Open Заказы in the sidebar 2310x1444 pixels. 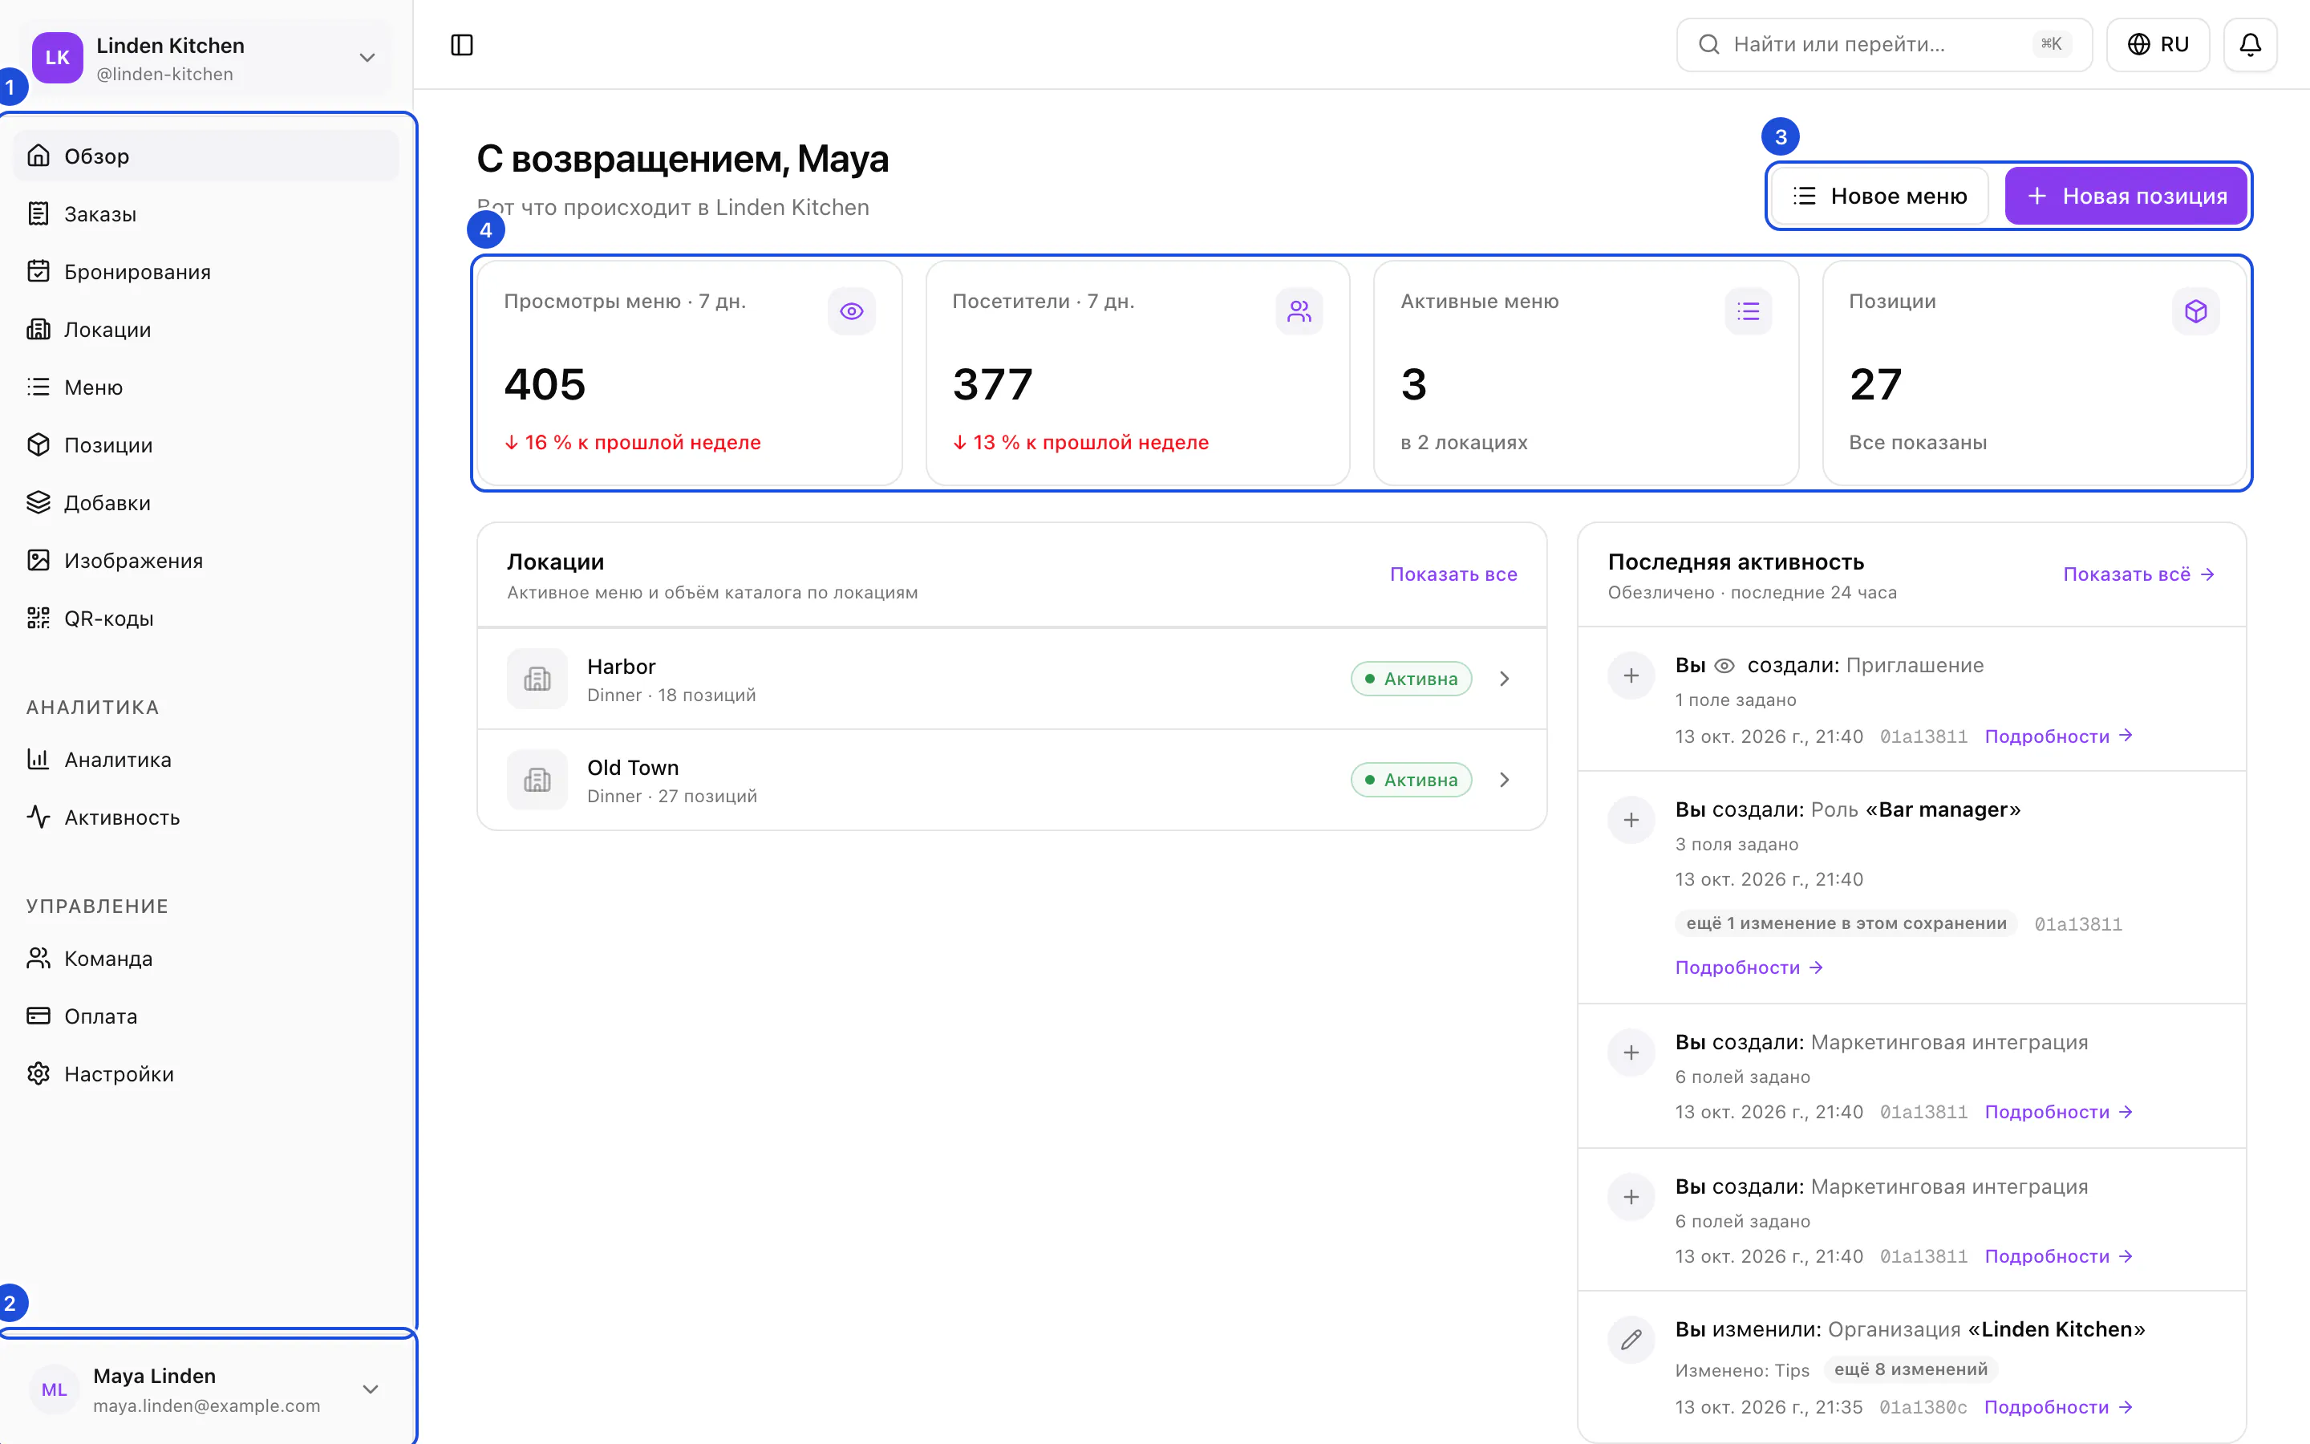206,214
